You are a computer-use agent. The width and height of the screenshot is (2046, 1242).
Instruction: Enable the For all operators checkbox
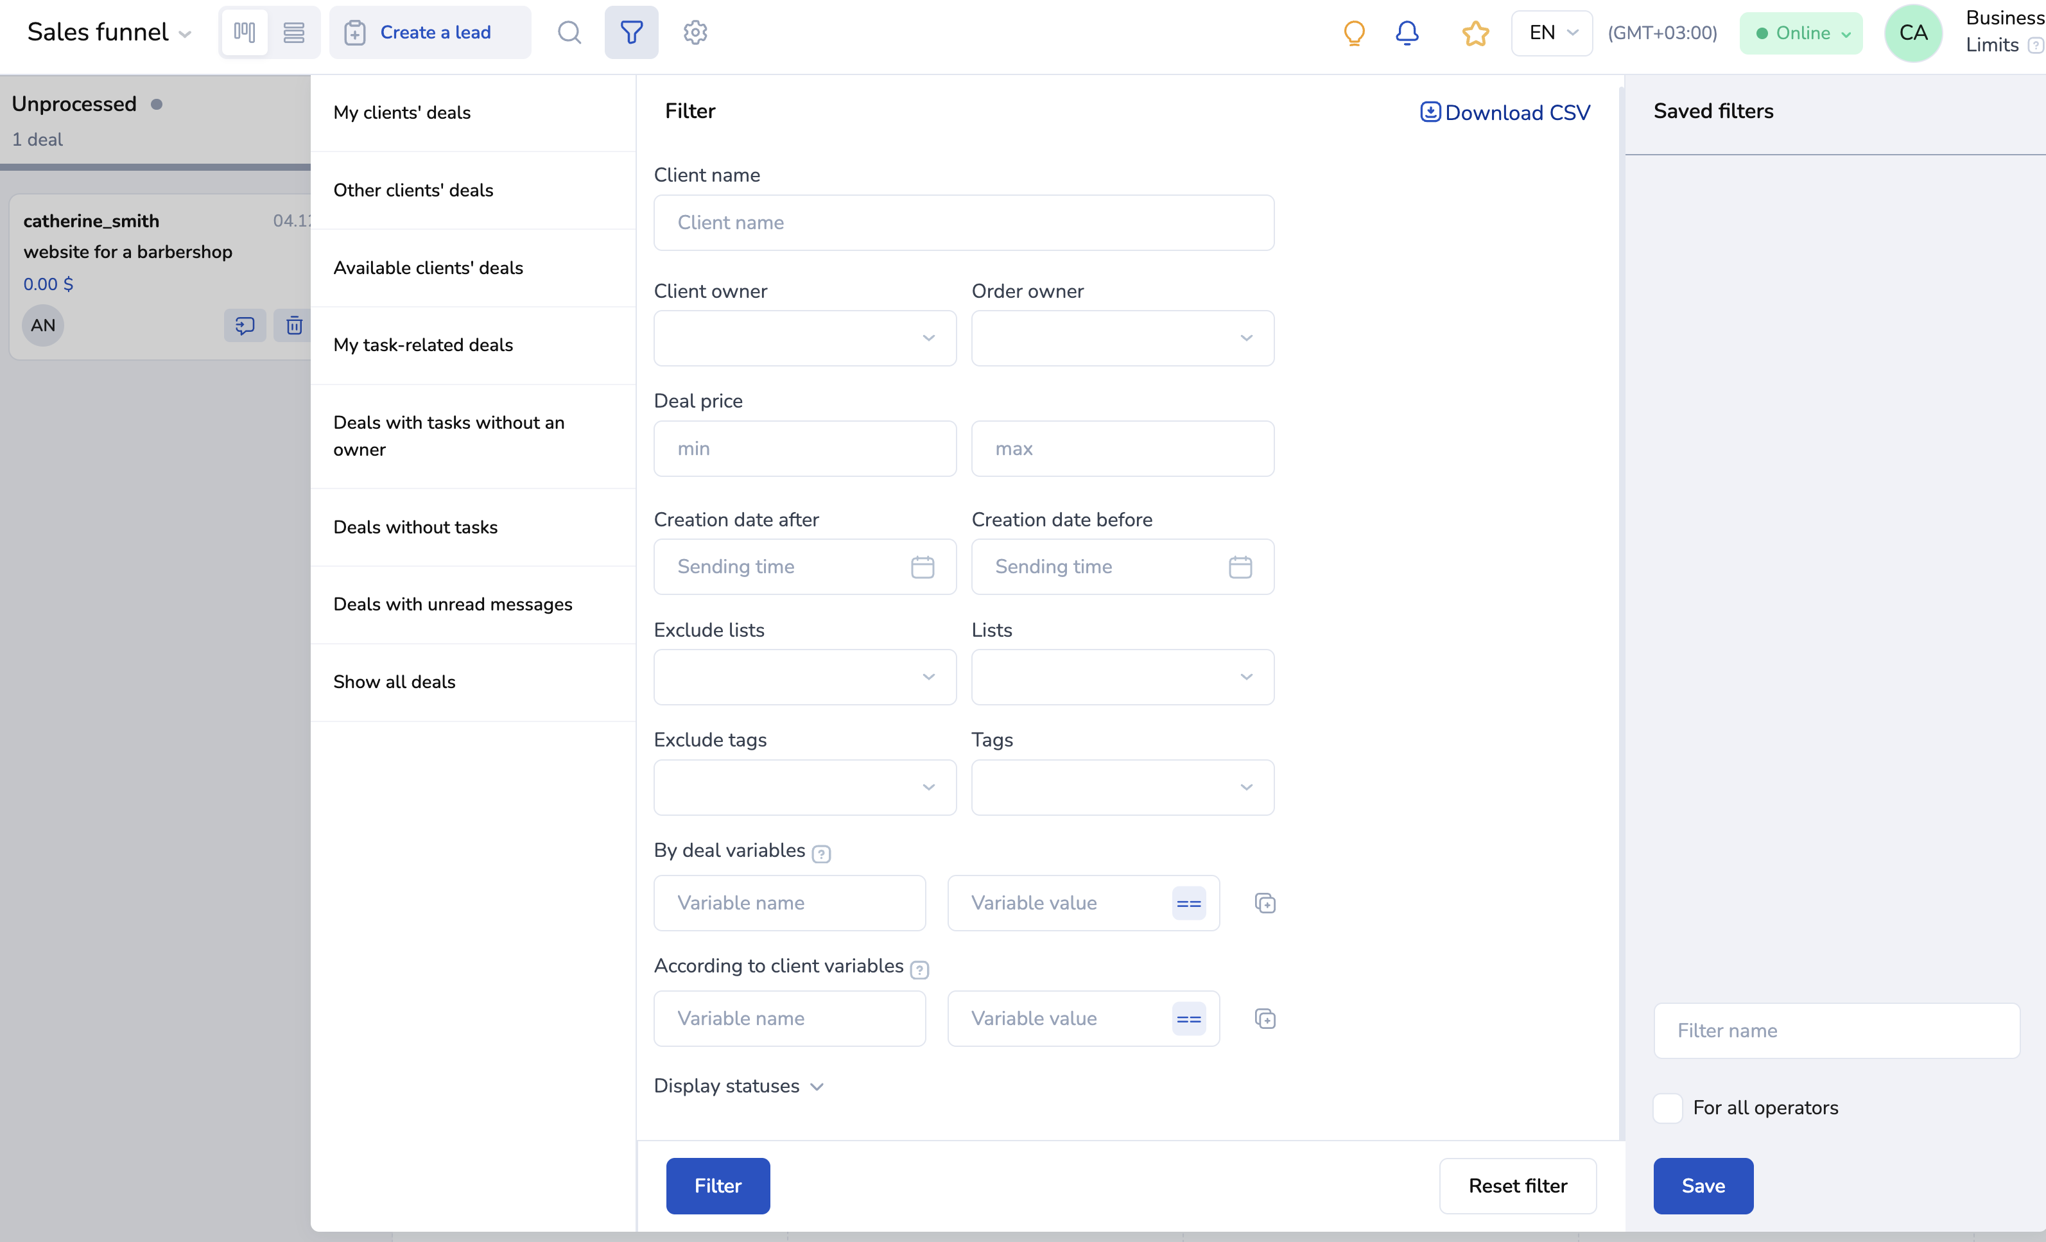click(1667, 1107)
